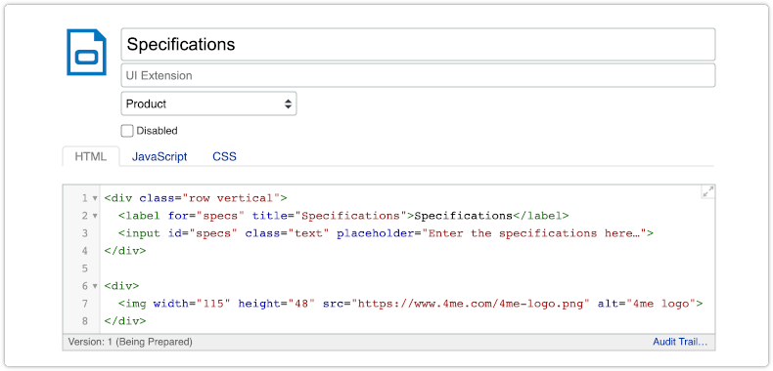The height and width of the screenshot is (371, 773).
Task: Click the label text on code line 2
Action: 464,216
